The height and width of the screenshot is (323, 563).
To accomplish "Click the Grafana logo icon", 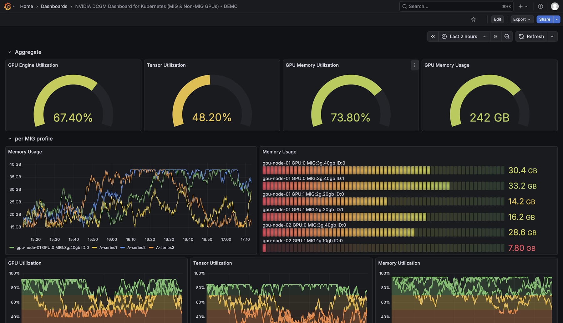I will click(8, 6).
